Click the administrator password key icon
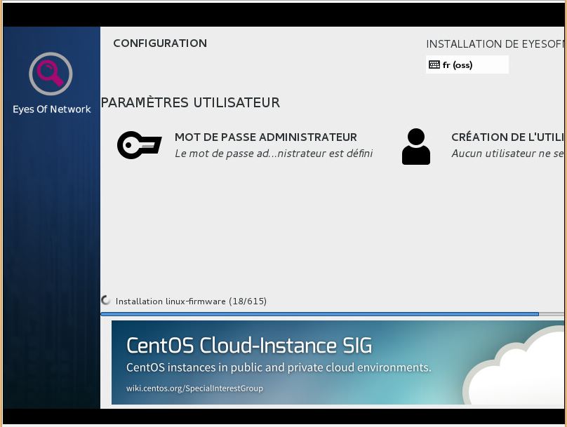The width and height of the screenshot is (567, 427). tap(139, 145)
